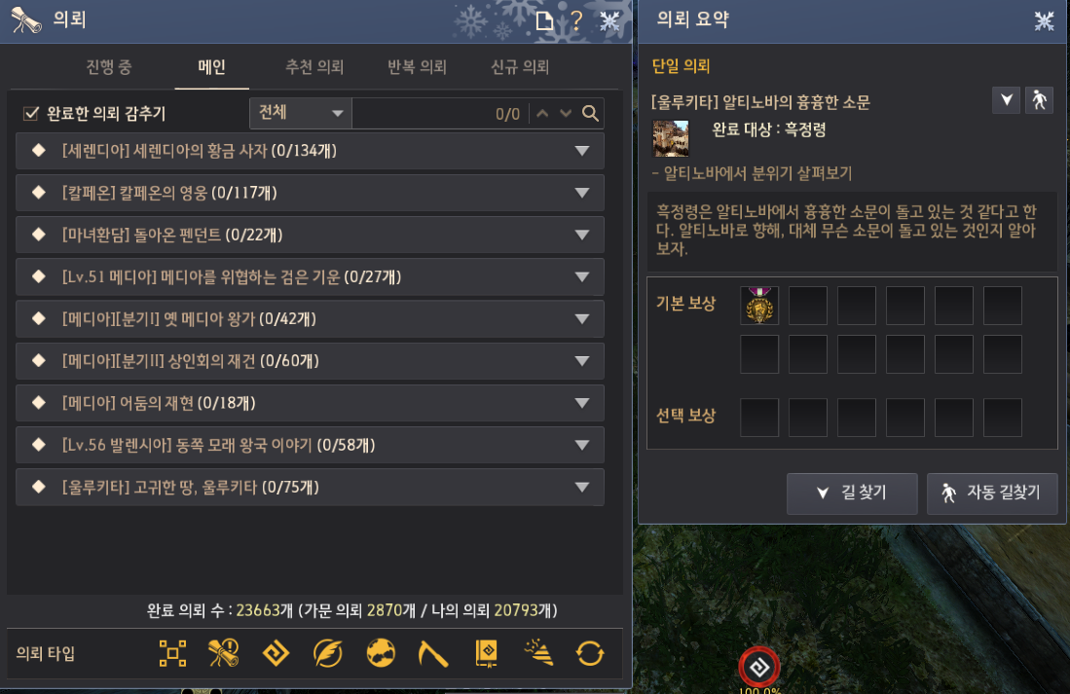1070x694 pixels.
Task: Click the 길 찾기 button
Action: tap(852, 493)
